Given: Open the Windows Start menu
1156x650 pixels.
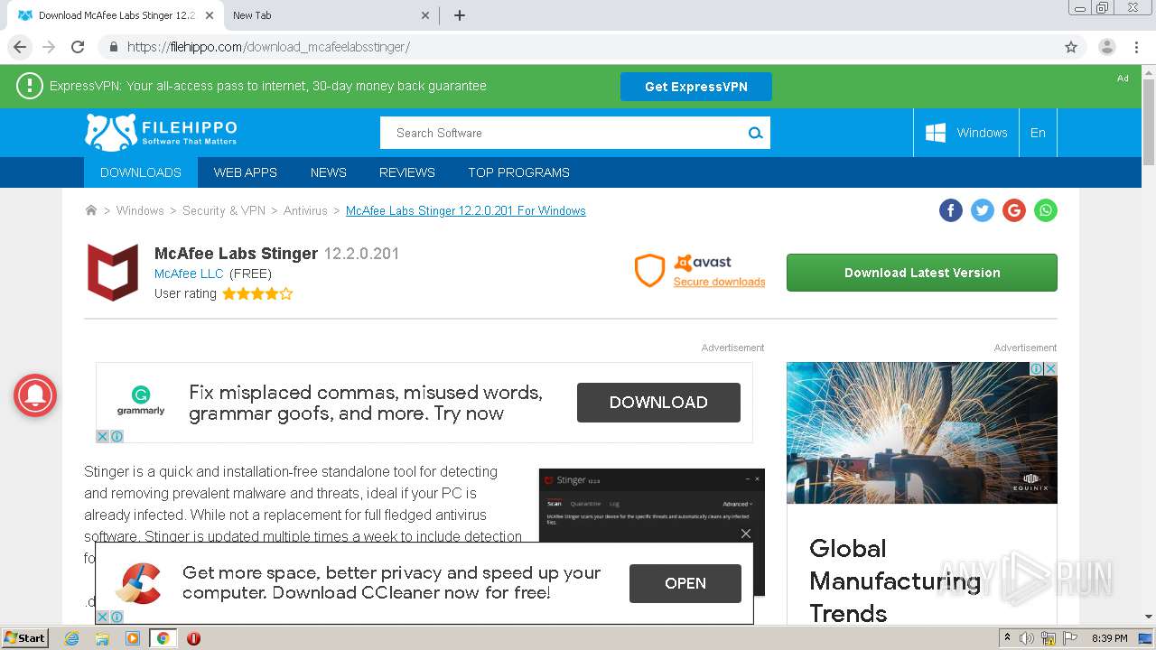Looking at the screenshot, I should click(24, 638).
